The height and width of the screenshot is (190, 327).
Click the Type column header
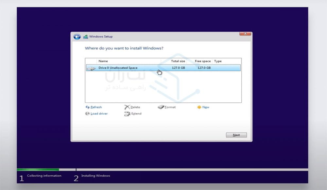pos(218,61)
